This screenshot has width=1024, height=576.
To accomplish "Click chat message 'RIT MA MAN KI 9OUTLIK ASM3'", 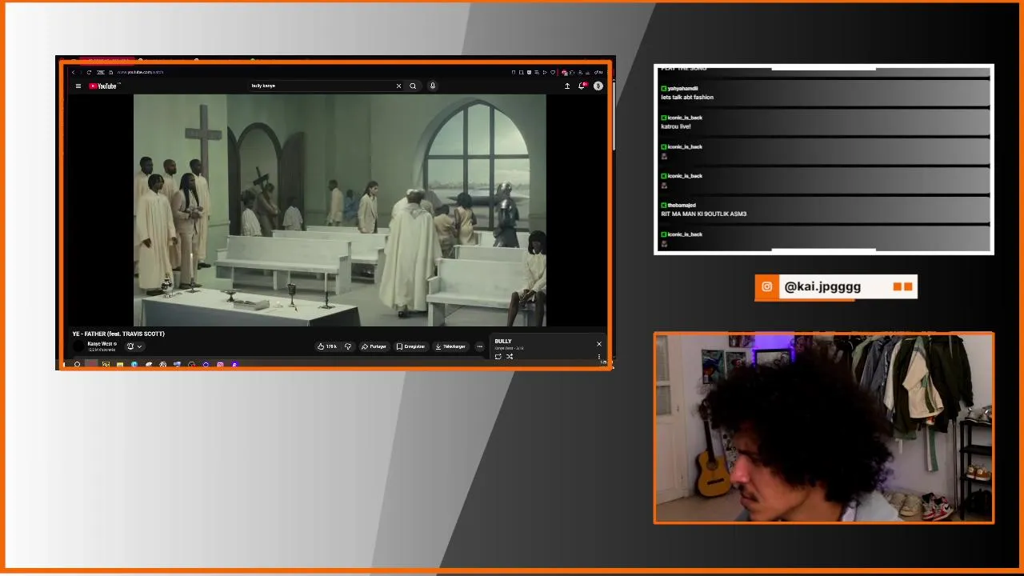I will 703,214.
